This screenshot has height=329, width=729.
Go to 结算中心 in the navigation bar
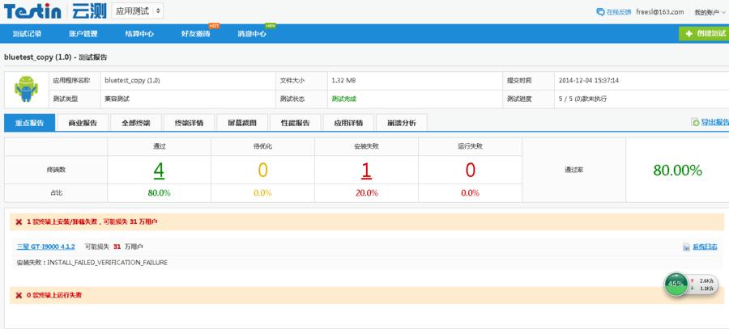coord(139,34)
